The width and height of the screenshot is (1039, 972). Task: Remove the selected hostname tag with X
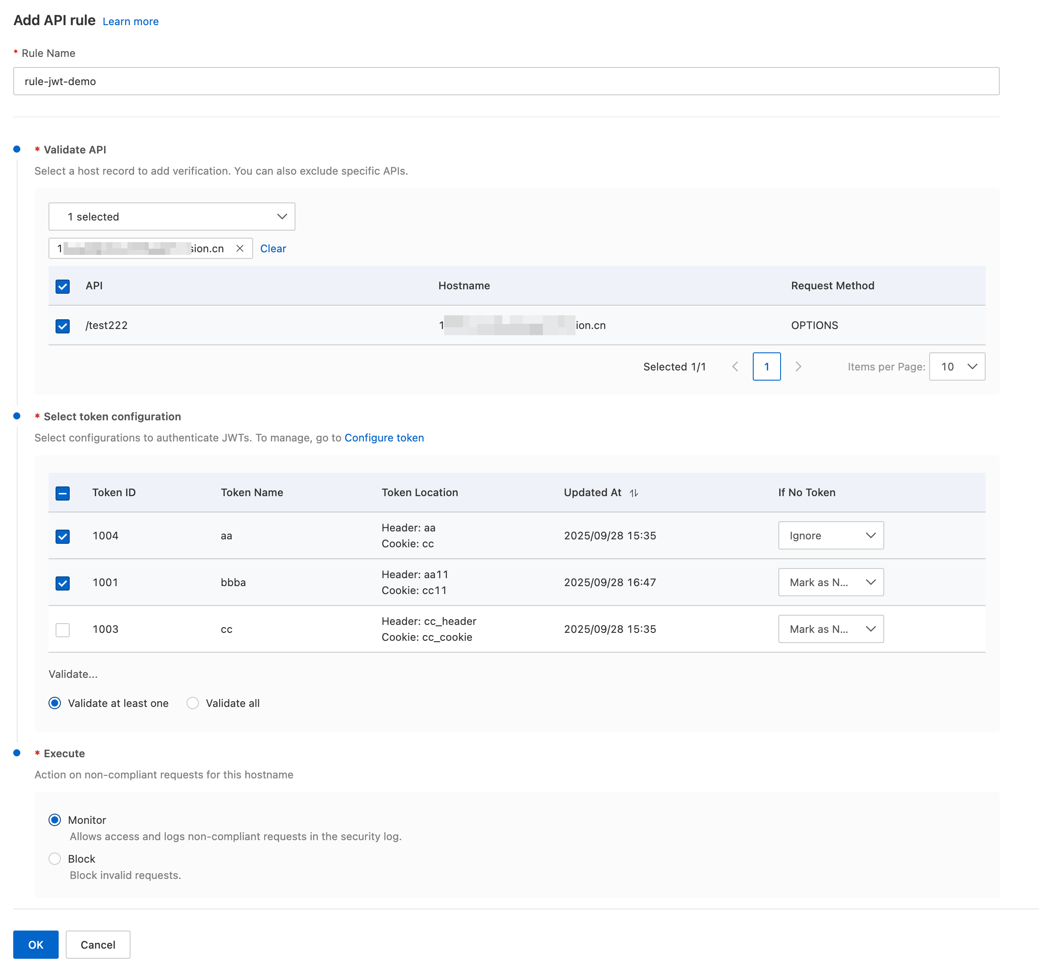pos(240,248)
